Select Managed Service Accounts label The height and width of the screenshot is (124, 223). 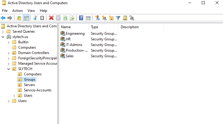[x=38, y=63]
